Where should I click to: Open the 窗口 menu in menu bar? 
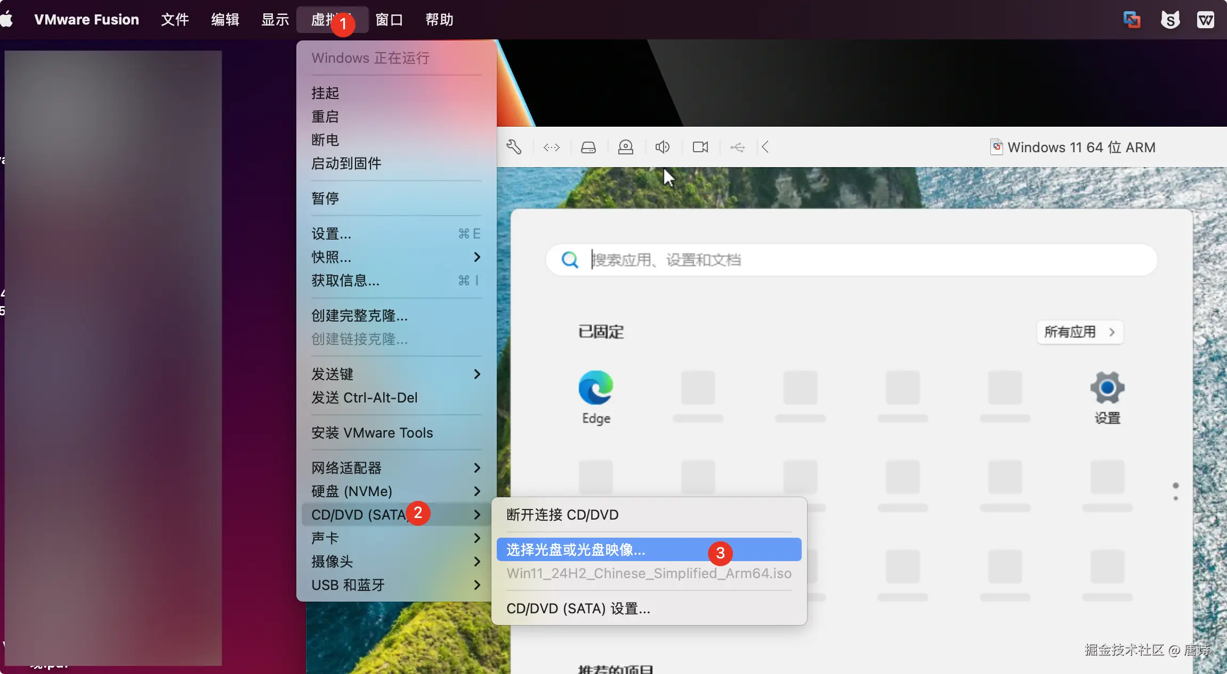389,20
